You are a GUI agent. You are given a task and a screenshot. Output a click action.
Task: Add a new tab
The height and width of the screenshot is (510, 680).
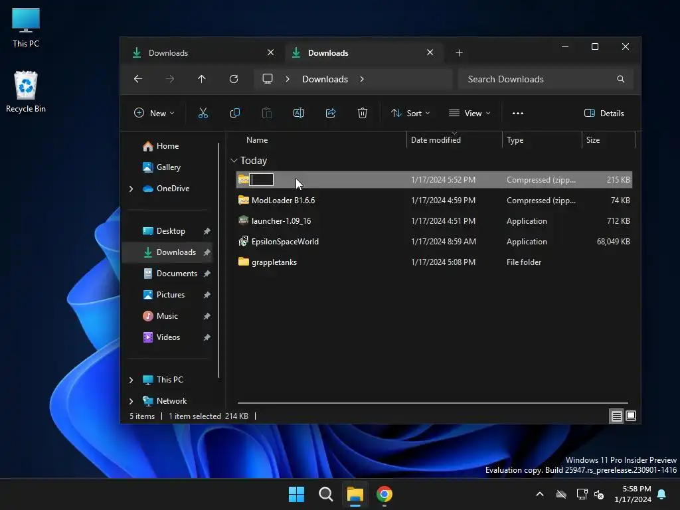[x=460, y=53]
